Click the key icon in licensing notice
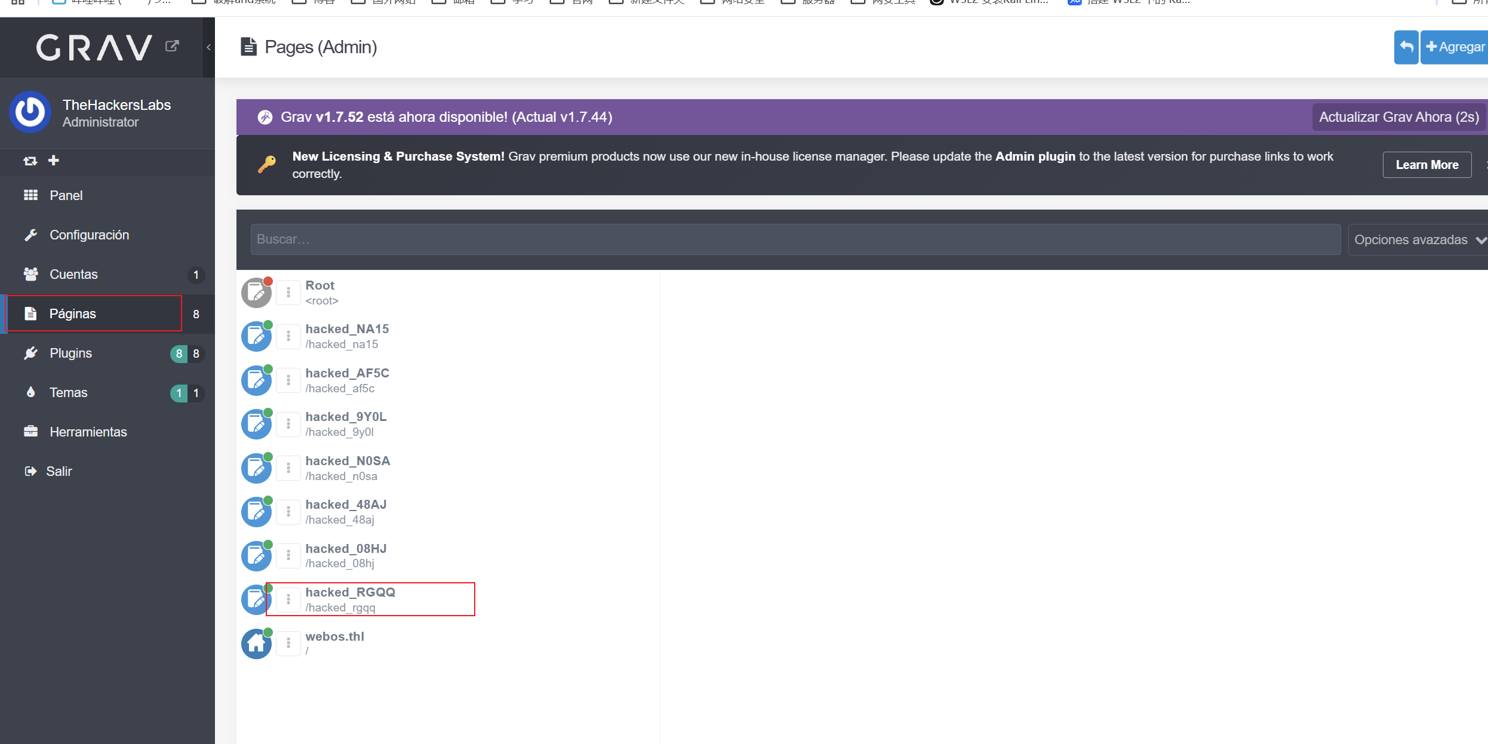 267,164
